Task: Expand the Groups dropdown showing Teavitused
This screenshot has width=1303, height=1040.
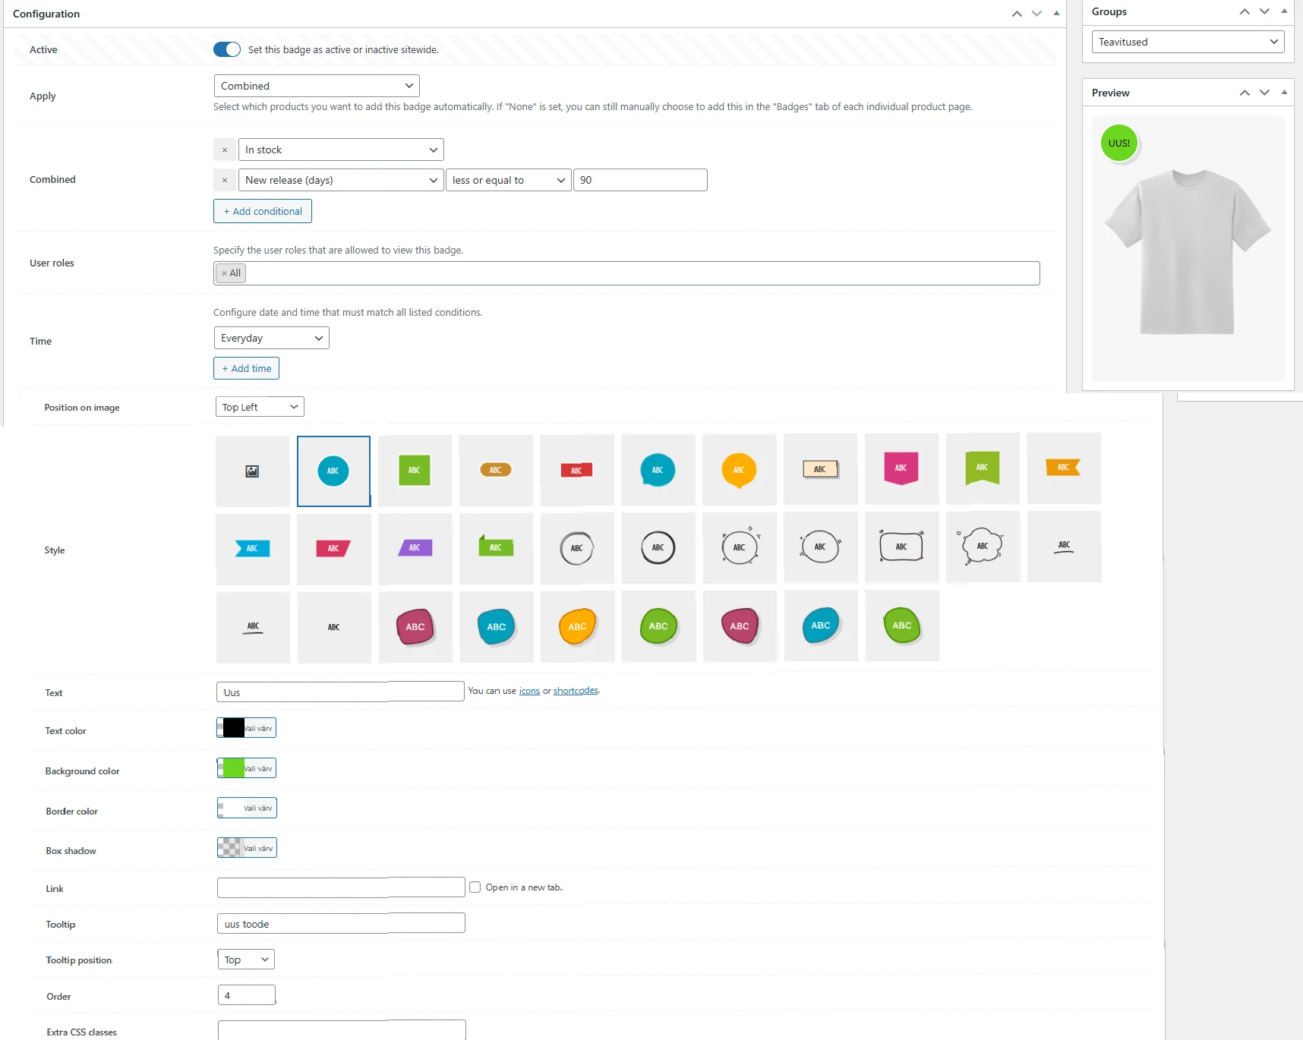Action: [x=1188, y=42]
